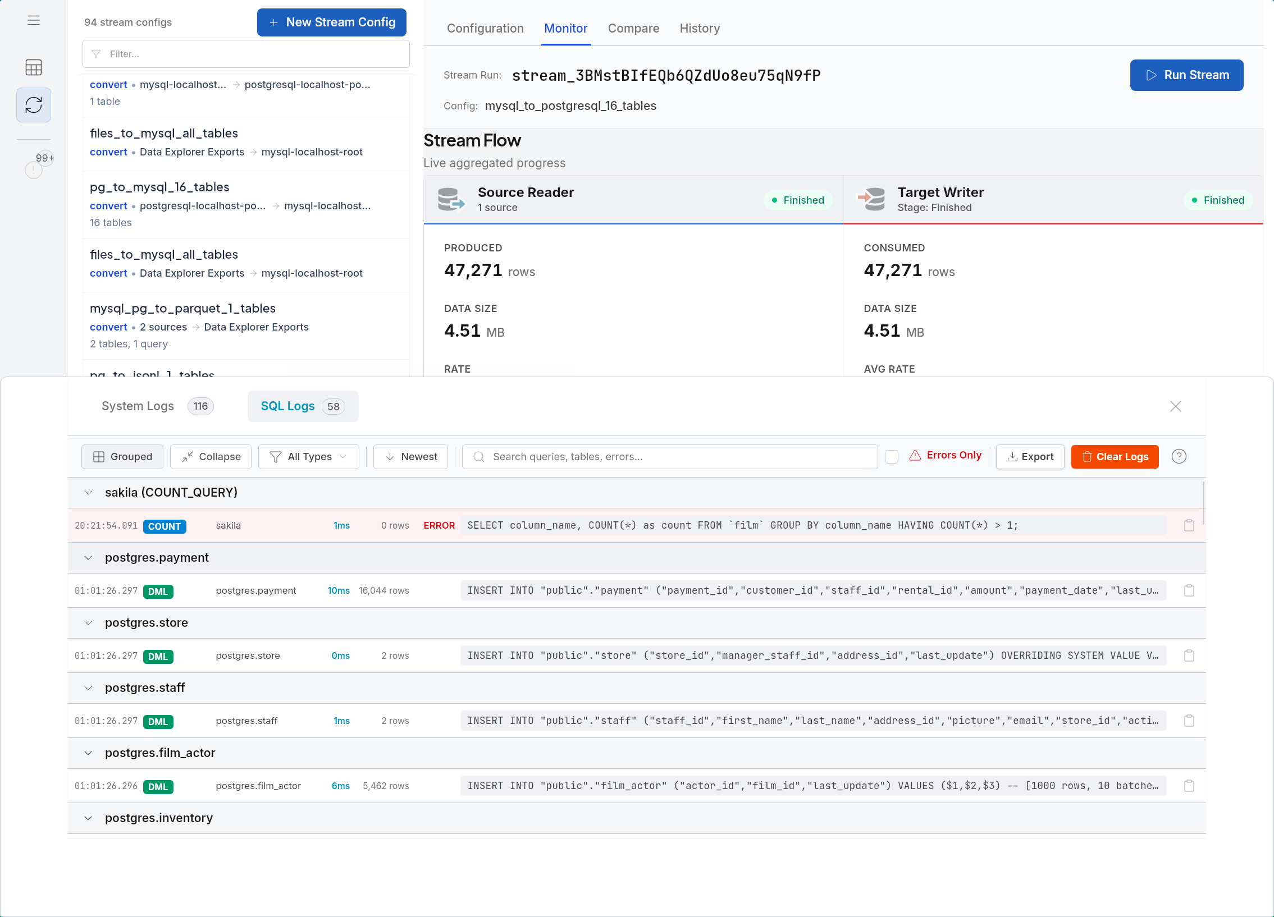
Task: Collapse the postgres.inventory group
Action: pos(88,818)
